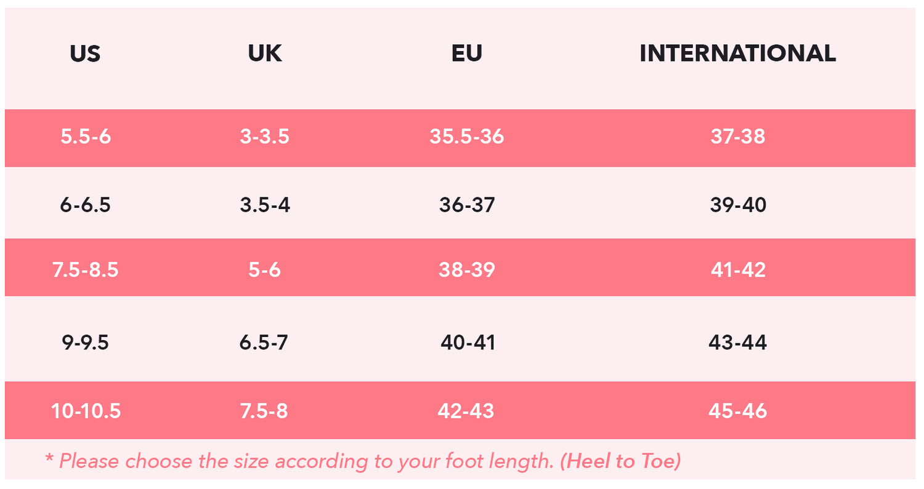Click the EU column header
Screen dimensions: 924x489
coord(466,54)
